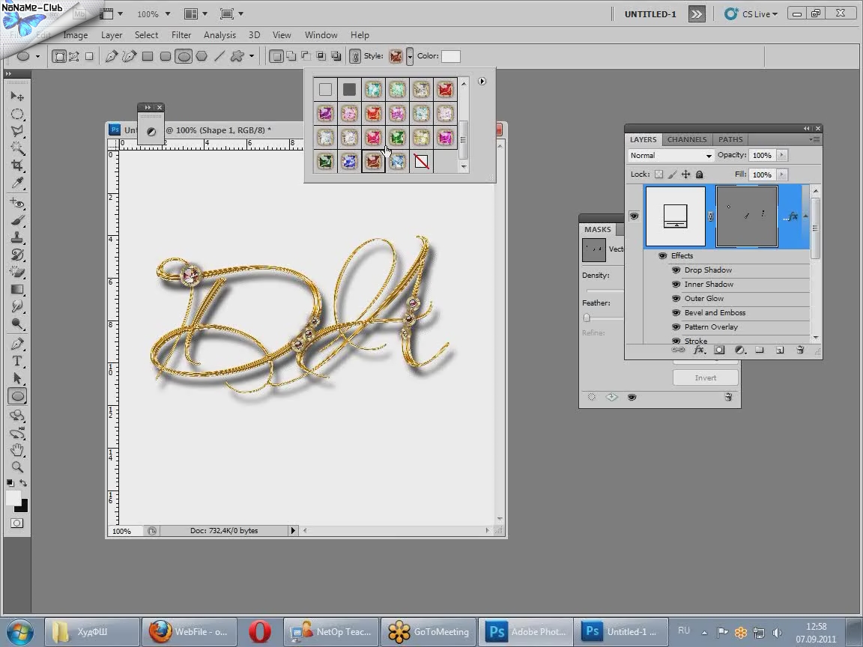Select the Crop tool

point(17,165)
